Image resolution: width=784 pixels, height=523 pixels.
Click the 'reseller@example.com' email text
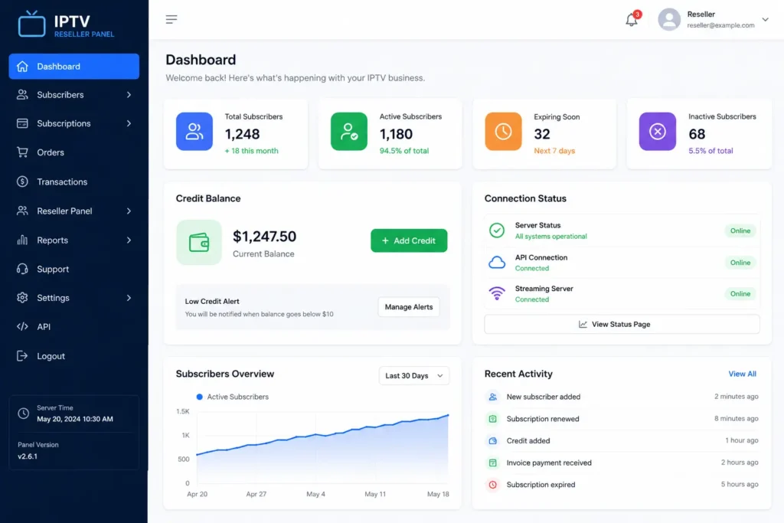click(x=720, y=25)
